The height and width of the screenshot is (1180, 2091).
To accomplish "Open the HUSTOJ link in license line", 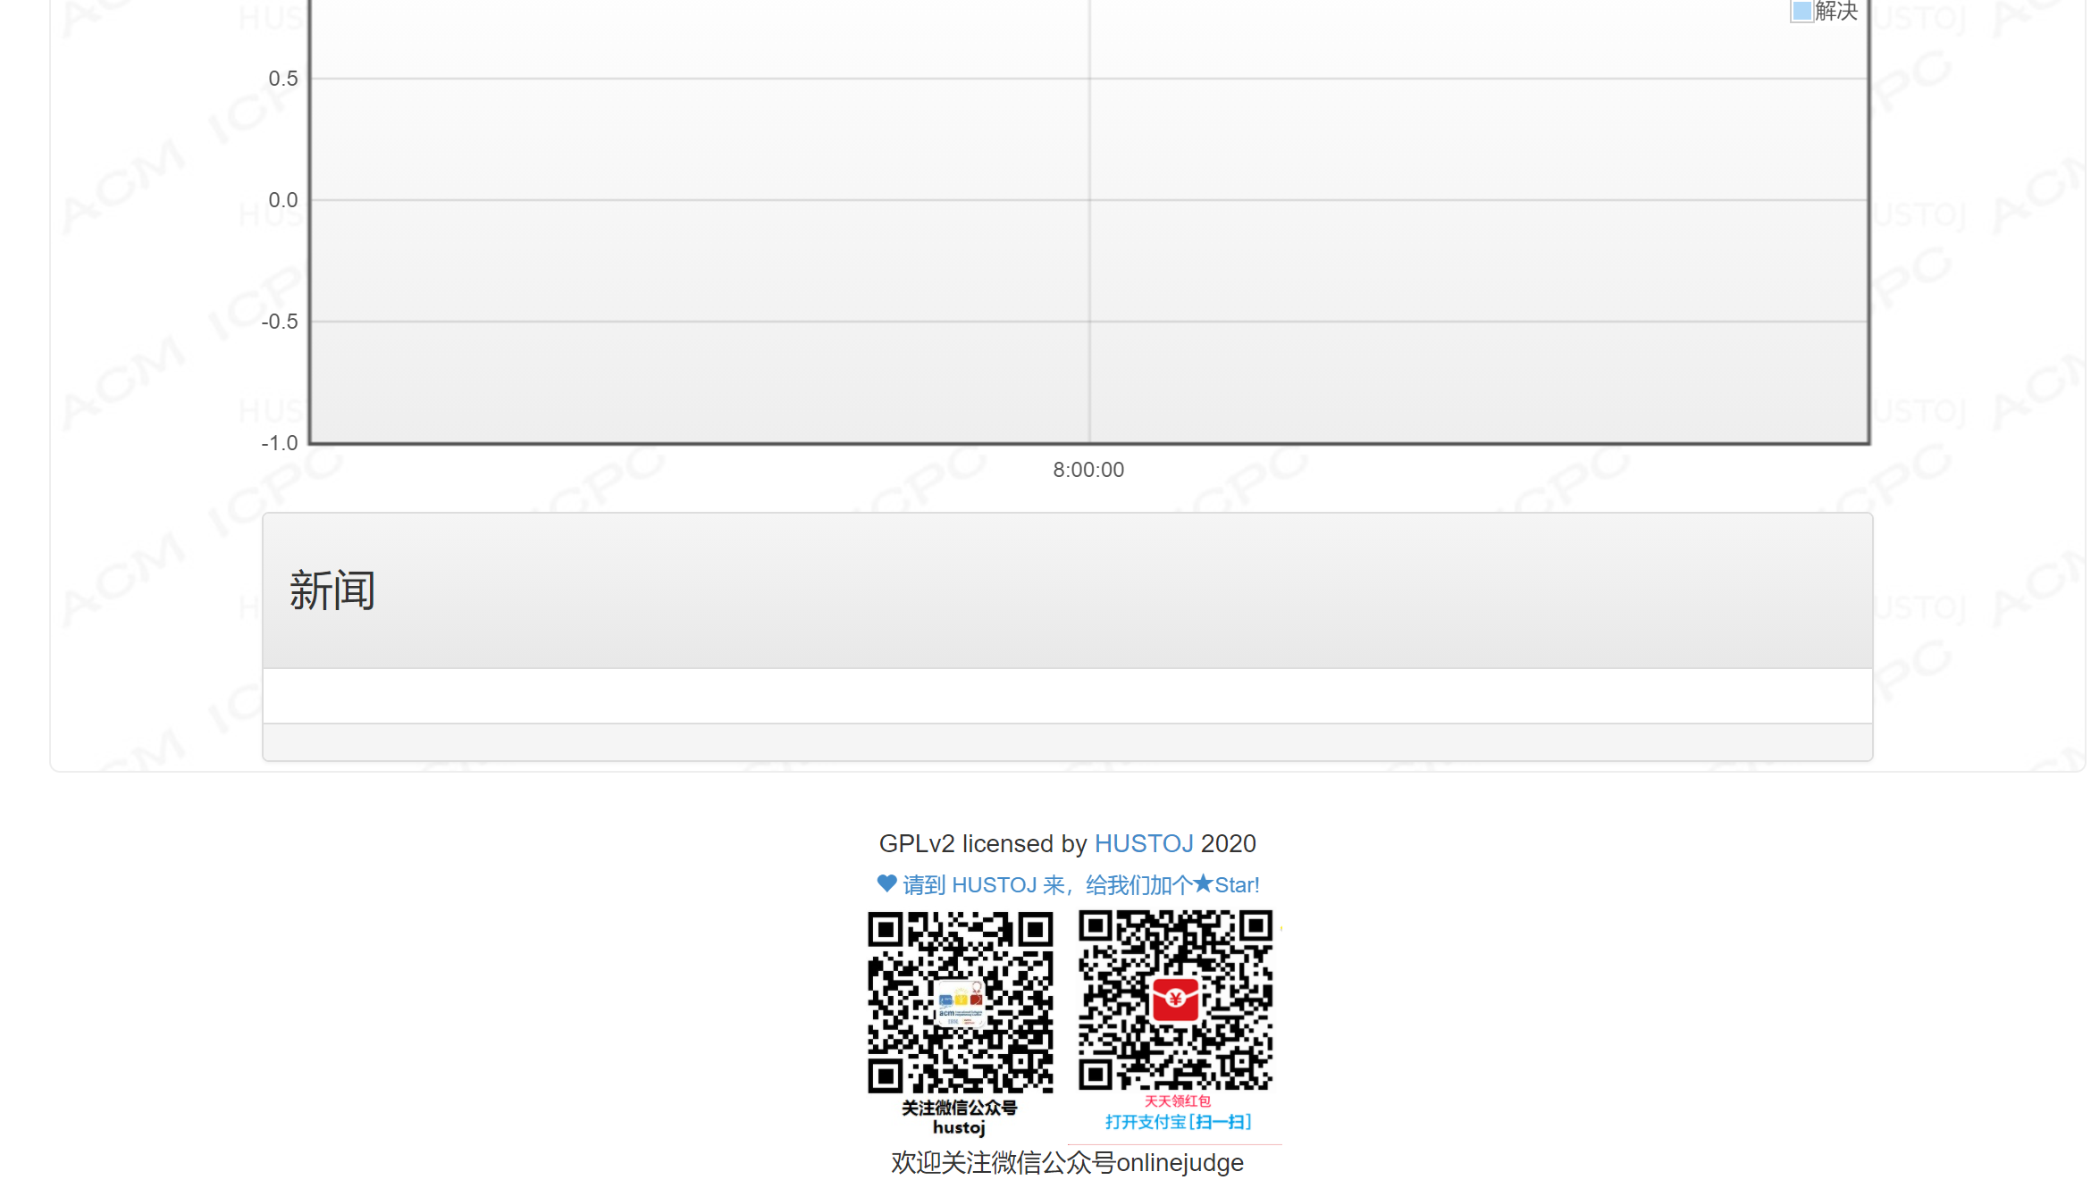I will (x=1143, y=843).
